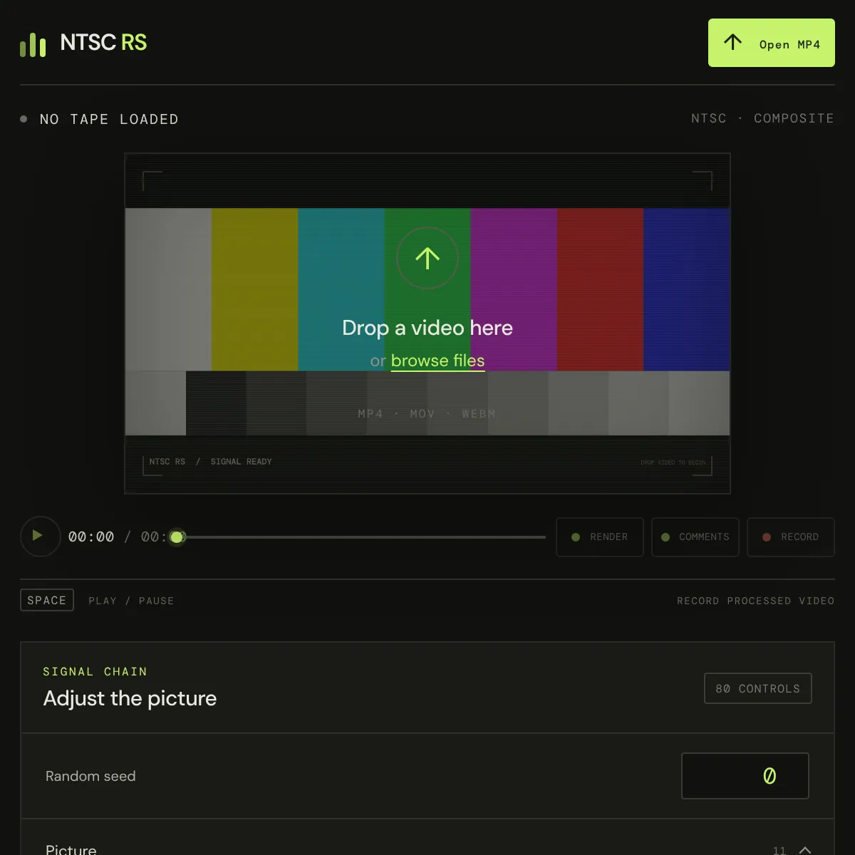Click the Picture section header label
Image resolution: width=855 pixels, height=855 pixels.
pyautogui.click(x=71, y=849)
